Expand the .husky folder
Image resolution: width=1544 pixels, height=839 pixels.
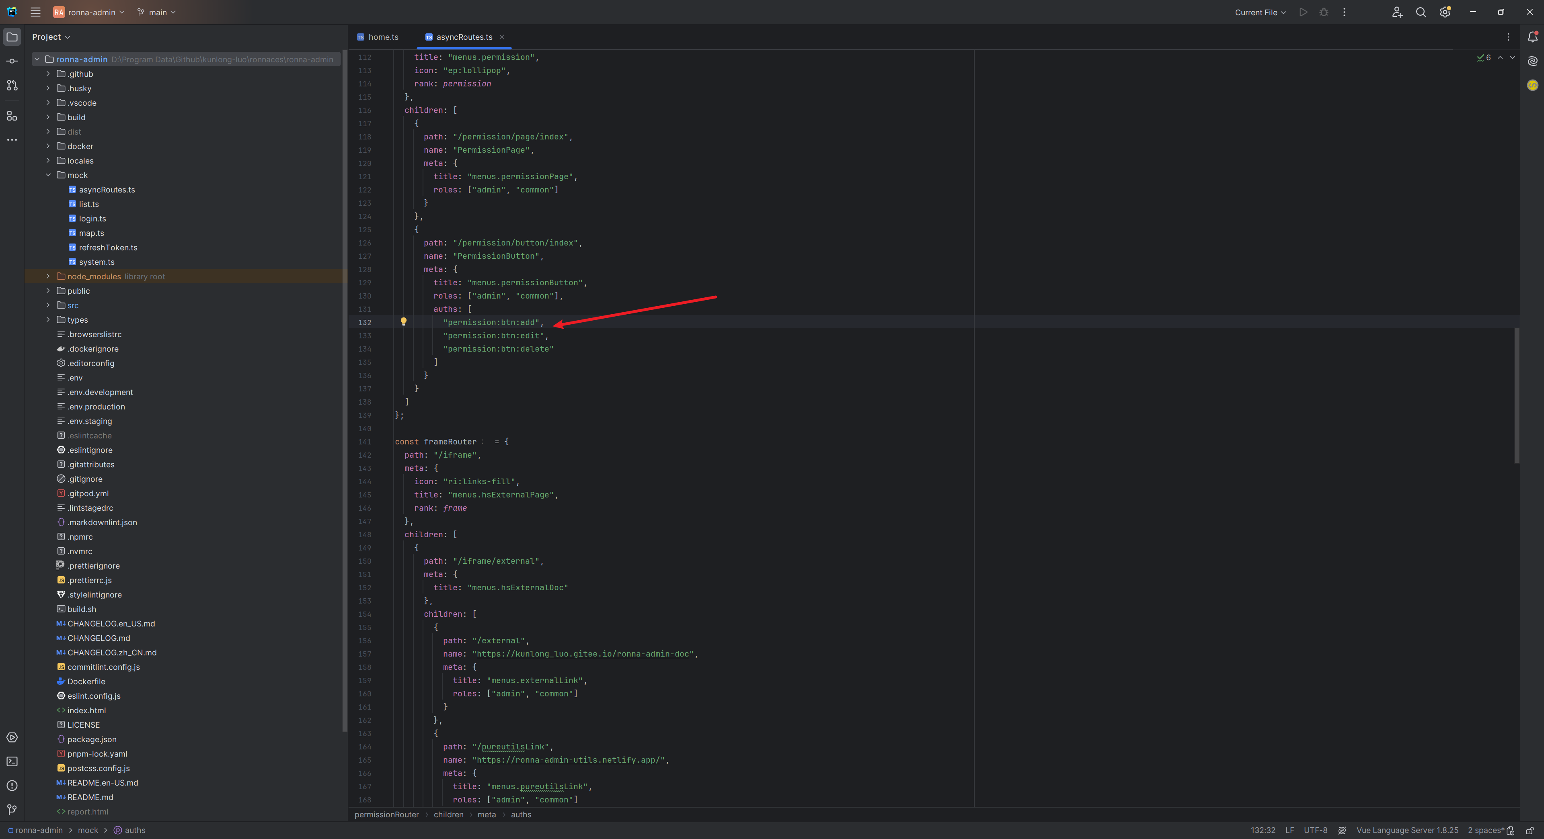coord(49,88)
